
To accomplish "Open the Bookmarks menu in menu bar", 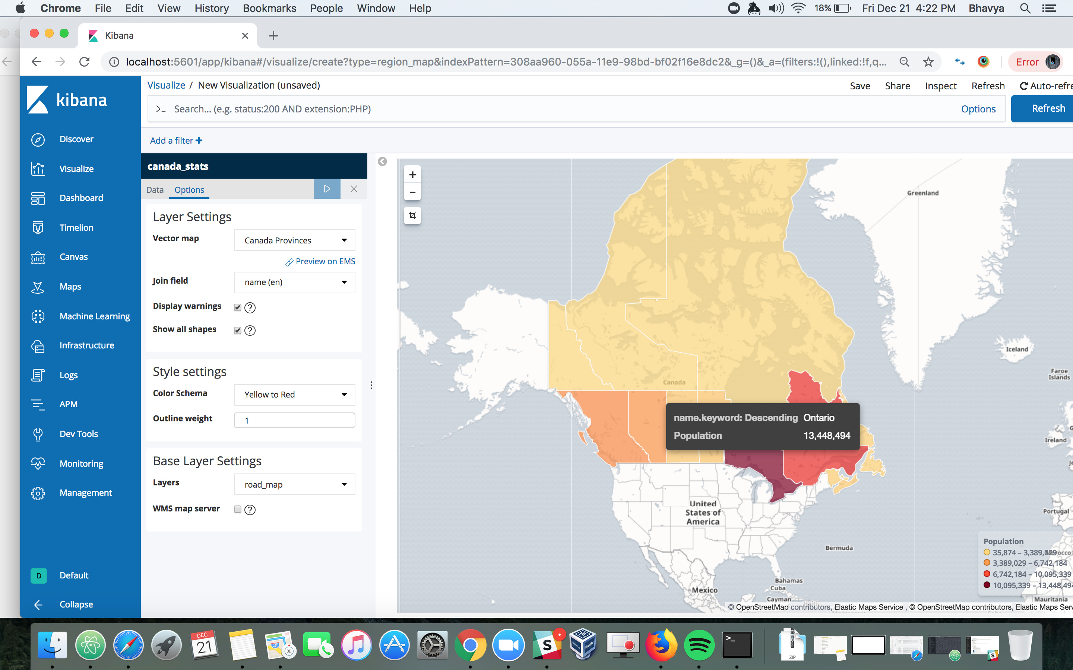I will coord(269,8).
